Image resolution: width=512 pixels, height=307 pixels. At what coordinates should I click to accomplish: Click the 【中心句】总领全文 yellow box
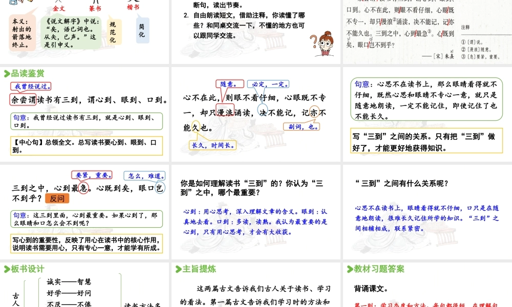[x=87, y=146]
